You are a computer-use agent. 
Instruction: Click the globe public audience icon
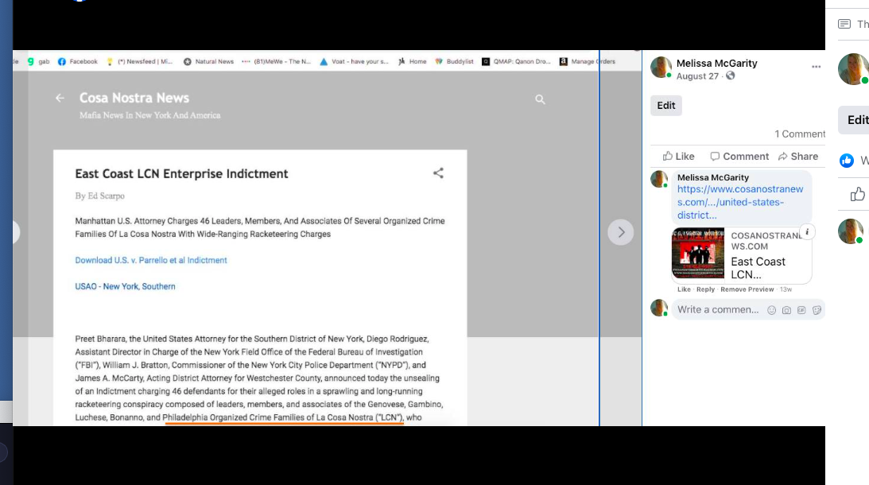click(x=731, y=76)
